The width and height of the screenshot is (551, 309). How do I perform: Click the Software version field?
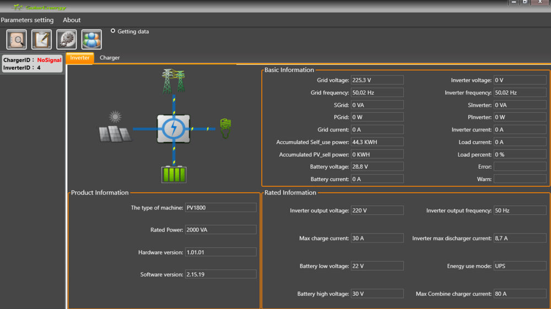(x=220, y=274)
